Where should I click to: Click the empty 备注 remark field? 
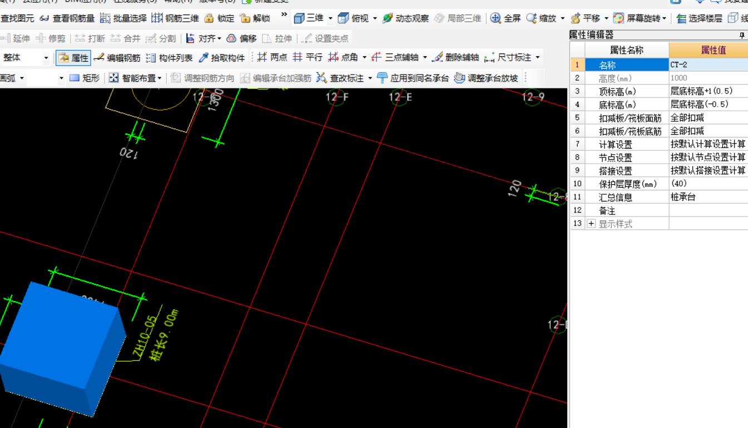[709, 210]
